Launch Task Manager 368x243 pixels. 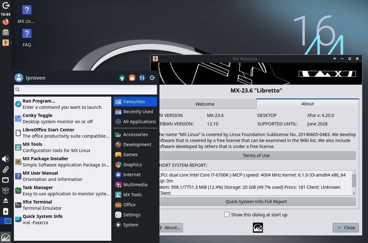[x=62, y=191]
